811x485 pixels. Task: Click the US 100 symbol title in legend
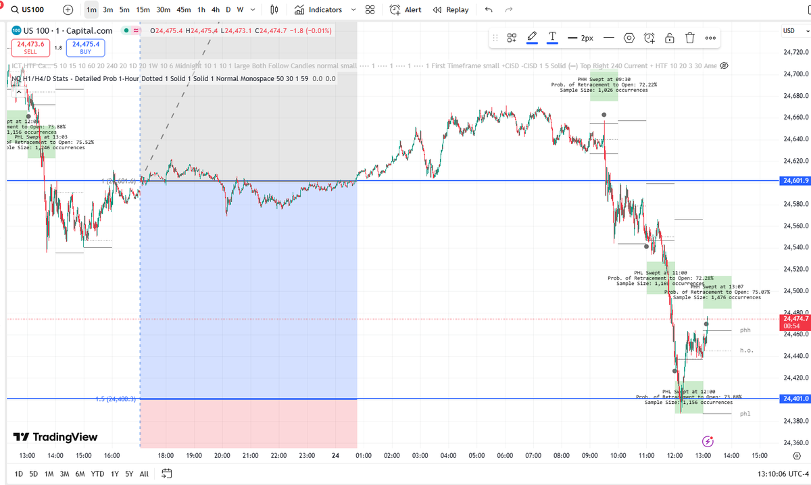click(x=68, y=31)
